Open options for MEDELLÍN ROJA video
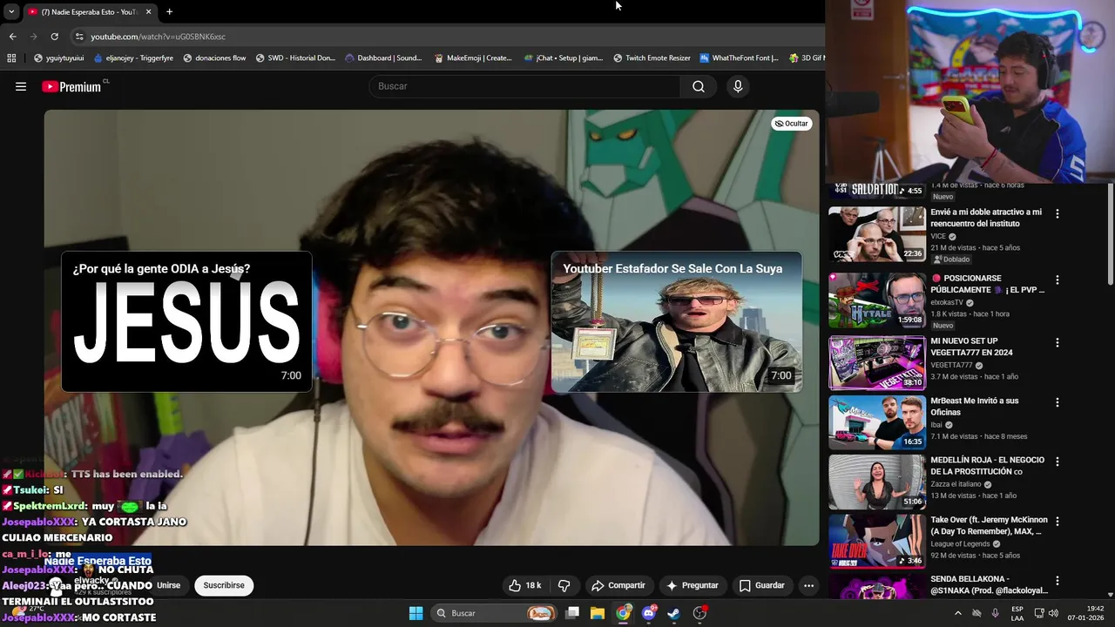Image resolution: width=1115 pixels, height=627 pixels. click(1058, 462)
